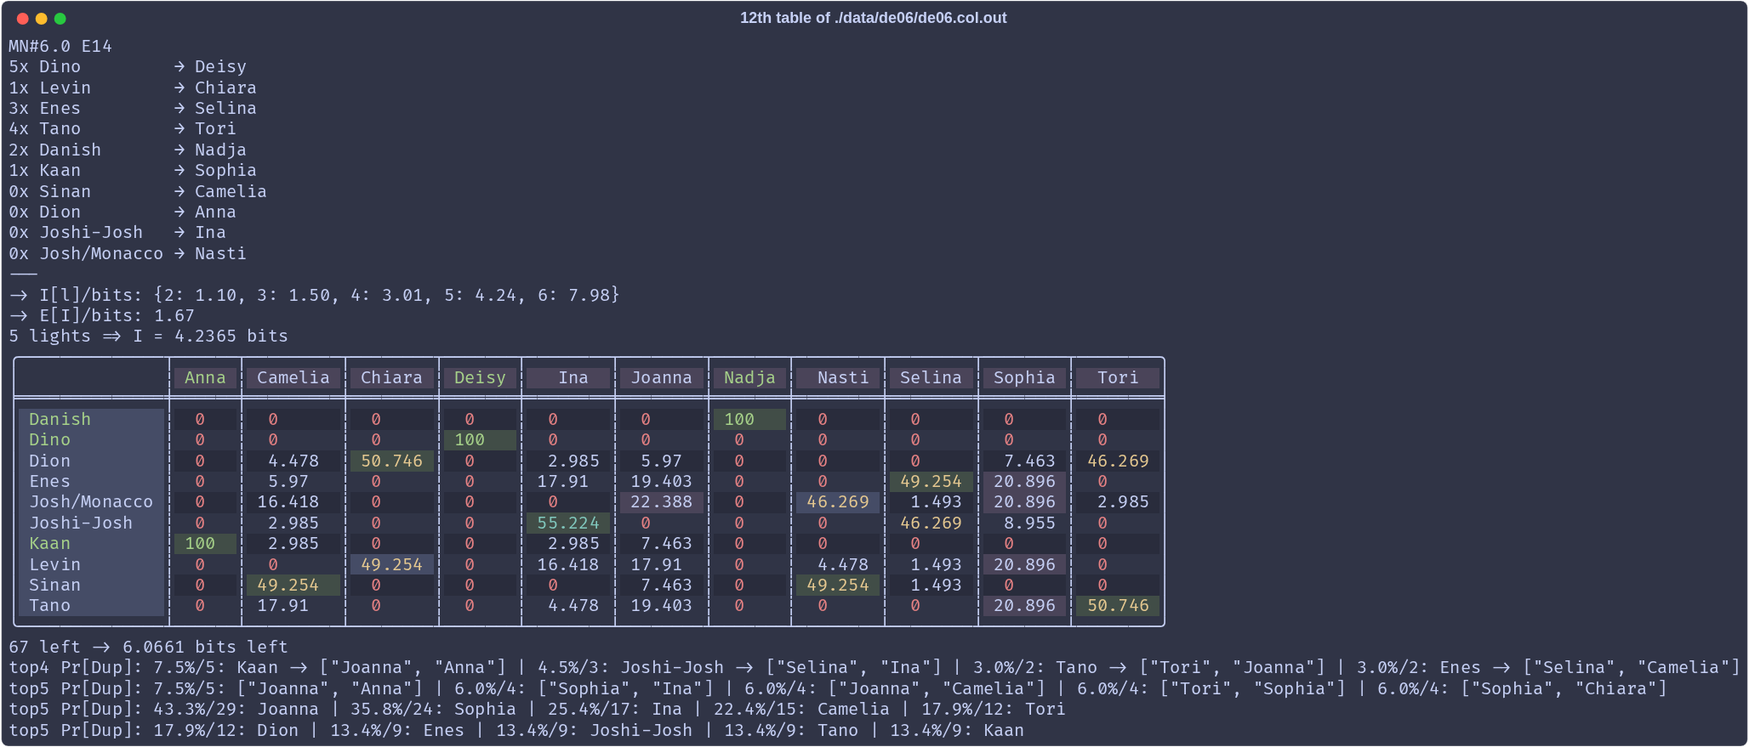Click the red close window button
This screenshot has height=747, width=1749.
click(23, 19)
